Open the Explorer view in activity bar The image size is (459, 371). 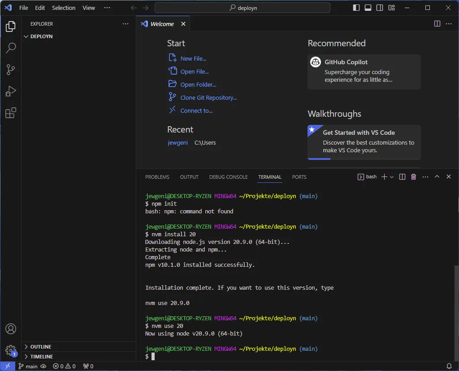click(x=11, y=26)
